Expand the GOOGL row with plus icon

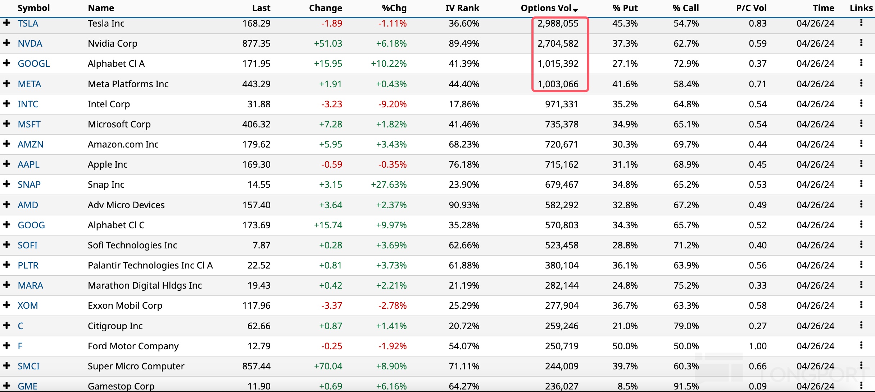[x=6, y=63]
